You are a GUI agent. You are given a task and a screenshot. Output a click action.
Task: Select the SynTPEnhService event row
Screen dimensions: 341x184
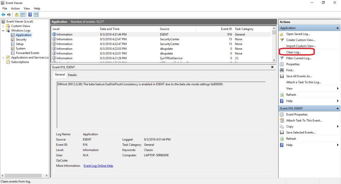[x=162, y=58]
